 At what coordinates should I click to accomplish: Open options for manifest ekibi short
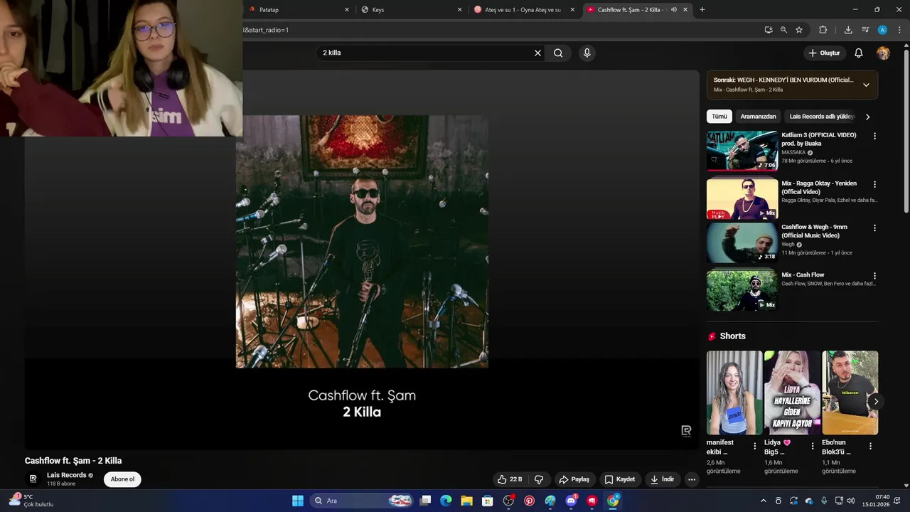[755, 447]
